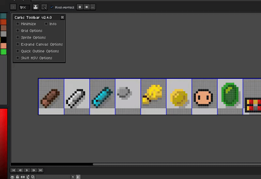Click the bright yellow gold nugget sprite
Screen dimensions: 261x179
pos(152,94)
